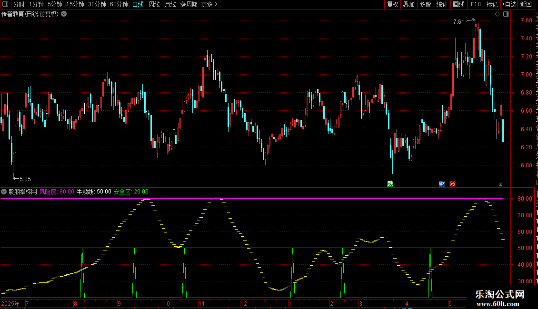Click the 50.00 indicator axis label

click(x=525, y=248)
